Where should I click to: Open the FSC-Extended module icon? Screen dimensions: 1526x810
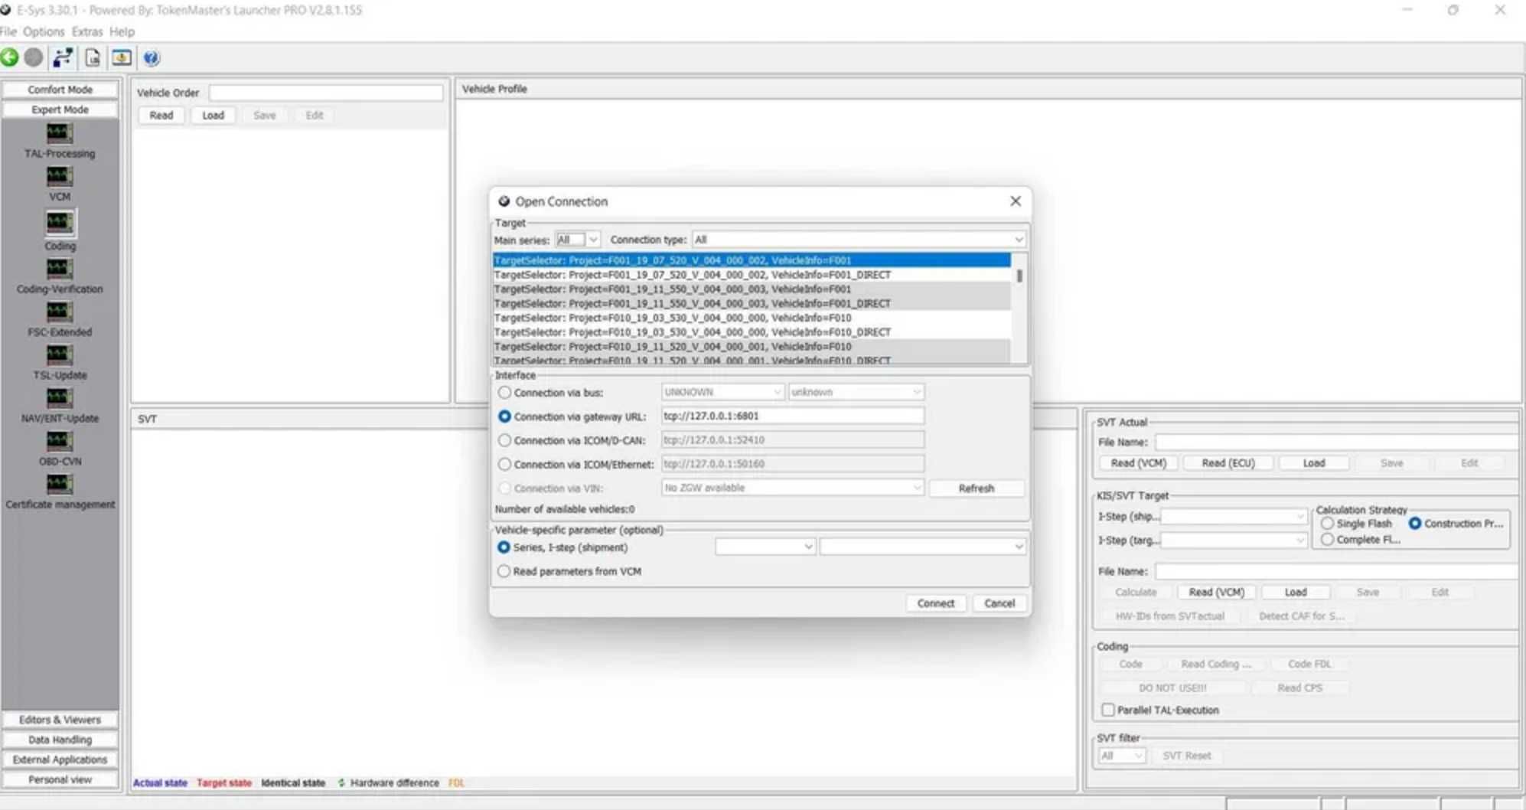click(x=60, y=312)
